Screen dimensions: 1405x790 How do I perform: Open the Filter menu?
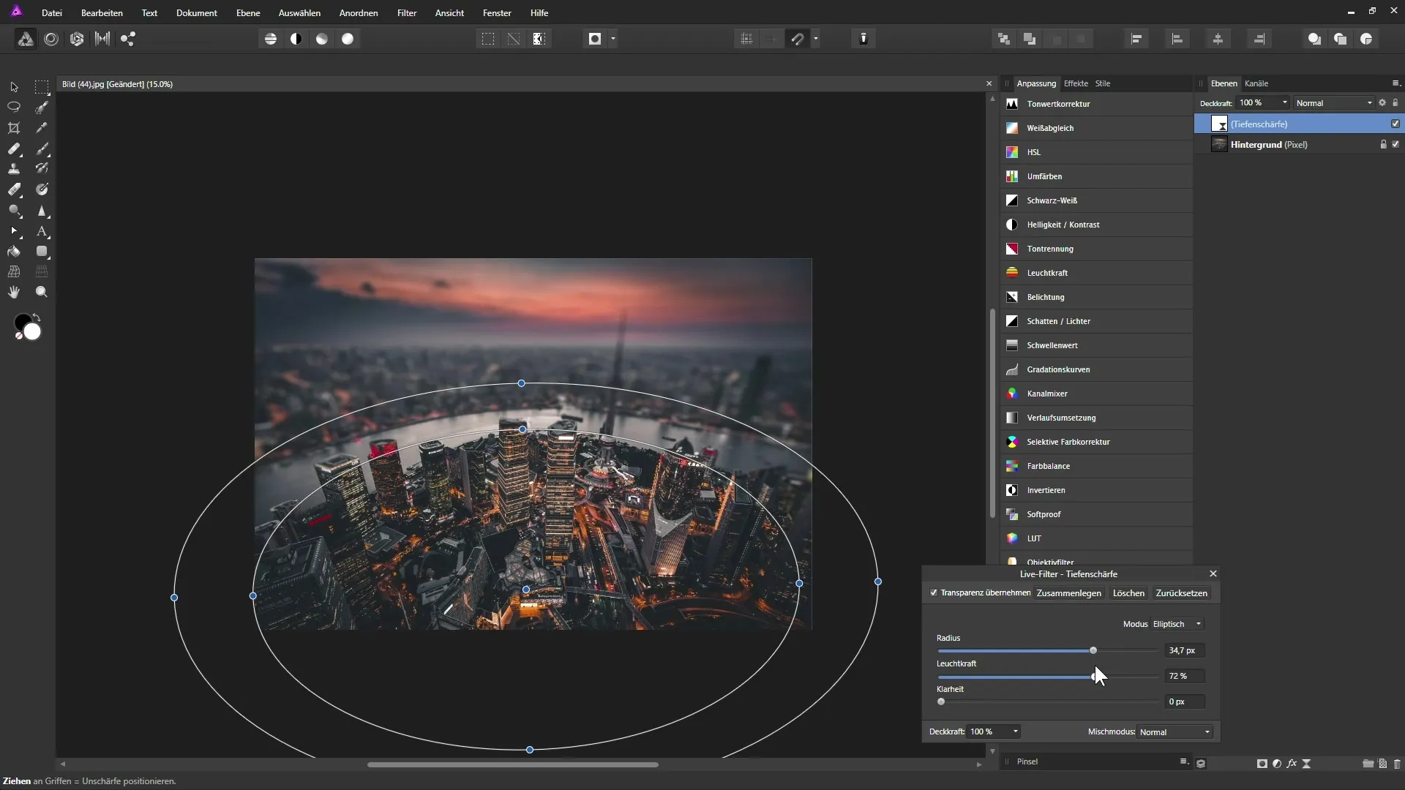[407, 13]
